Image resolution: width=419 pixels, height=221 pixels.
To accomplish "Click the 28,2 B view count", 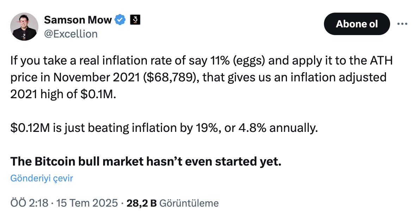I will coord(141,203).
